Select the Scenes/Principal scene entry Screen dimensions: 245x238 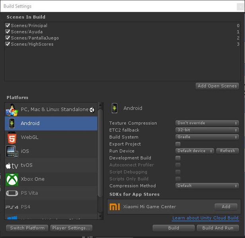point(122,25)
